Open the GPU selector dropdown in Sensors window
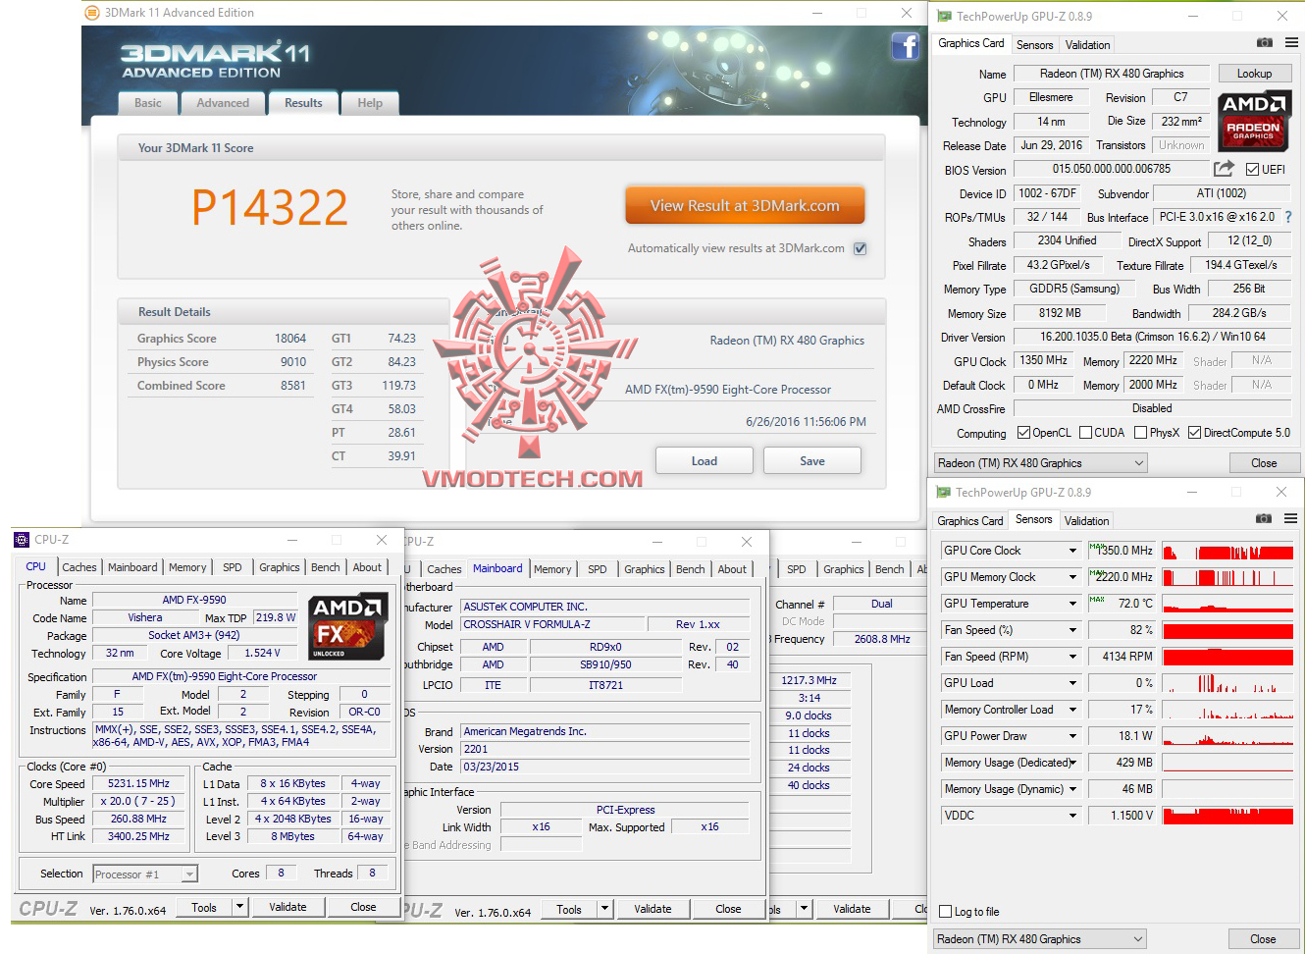 (1040, 939)
